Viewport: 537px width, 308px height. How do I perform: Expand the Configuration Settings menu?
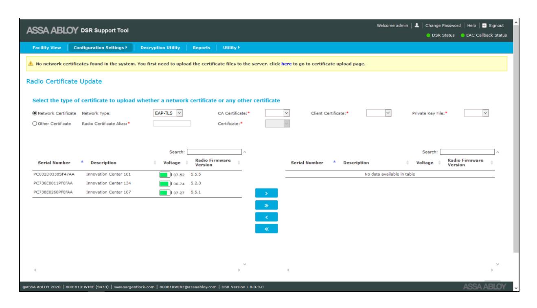[x=101, y=48]
